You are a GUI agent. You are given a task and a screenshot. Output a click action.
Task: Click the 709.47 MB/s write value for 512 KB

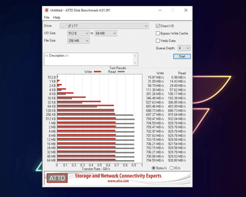(x=155, y=119)
